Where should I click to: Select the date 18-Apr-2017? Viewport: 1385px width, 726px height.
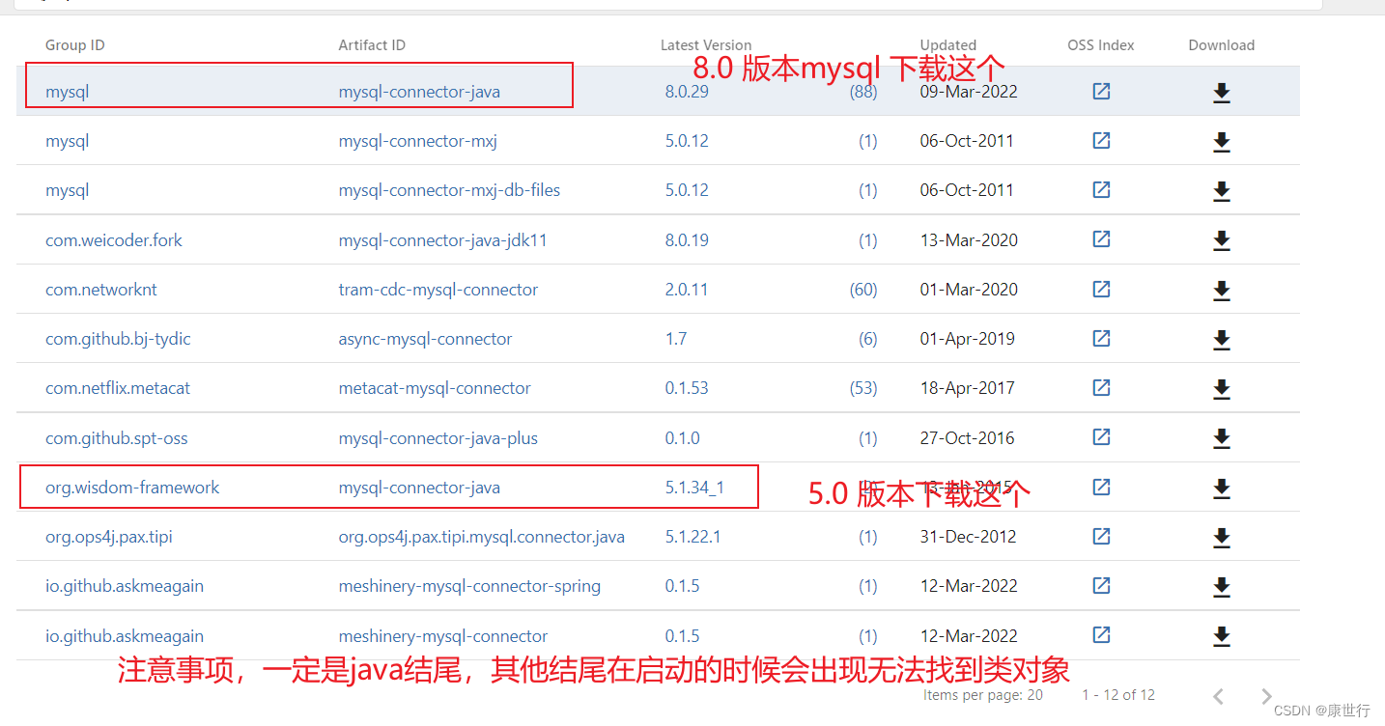pos(967,388)
